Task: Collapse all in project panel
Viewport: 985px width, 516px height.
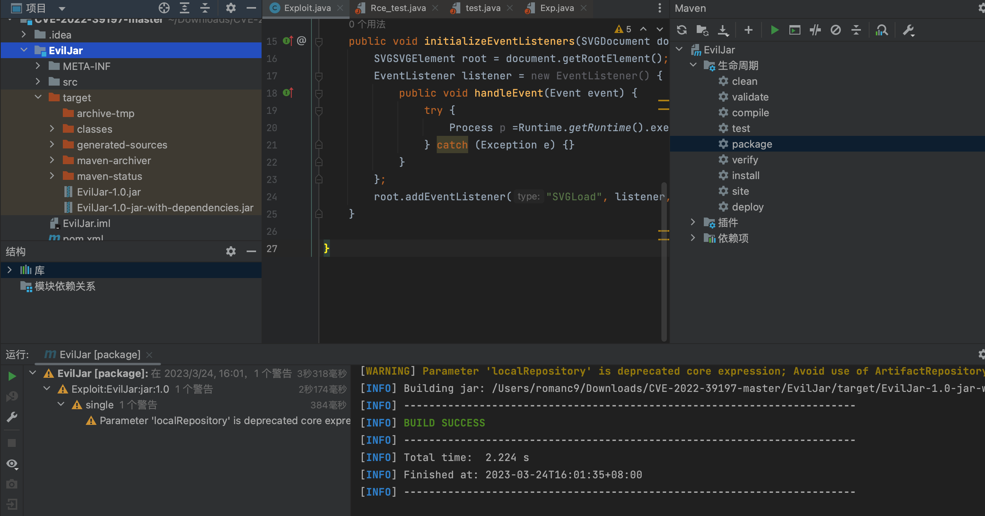Action: point(205,8)
